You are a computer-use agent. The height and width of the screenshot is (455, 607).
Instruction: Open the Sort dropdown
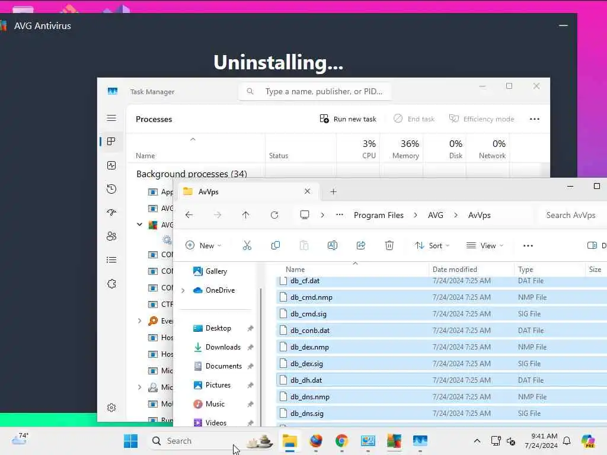click(x=432, y=245)
